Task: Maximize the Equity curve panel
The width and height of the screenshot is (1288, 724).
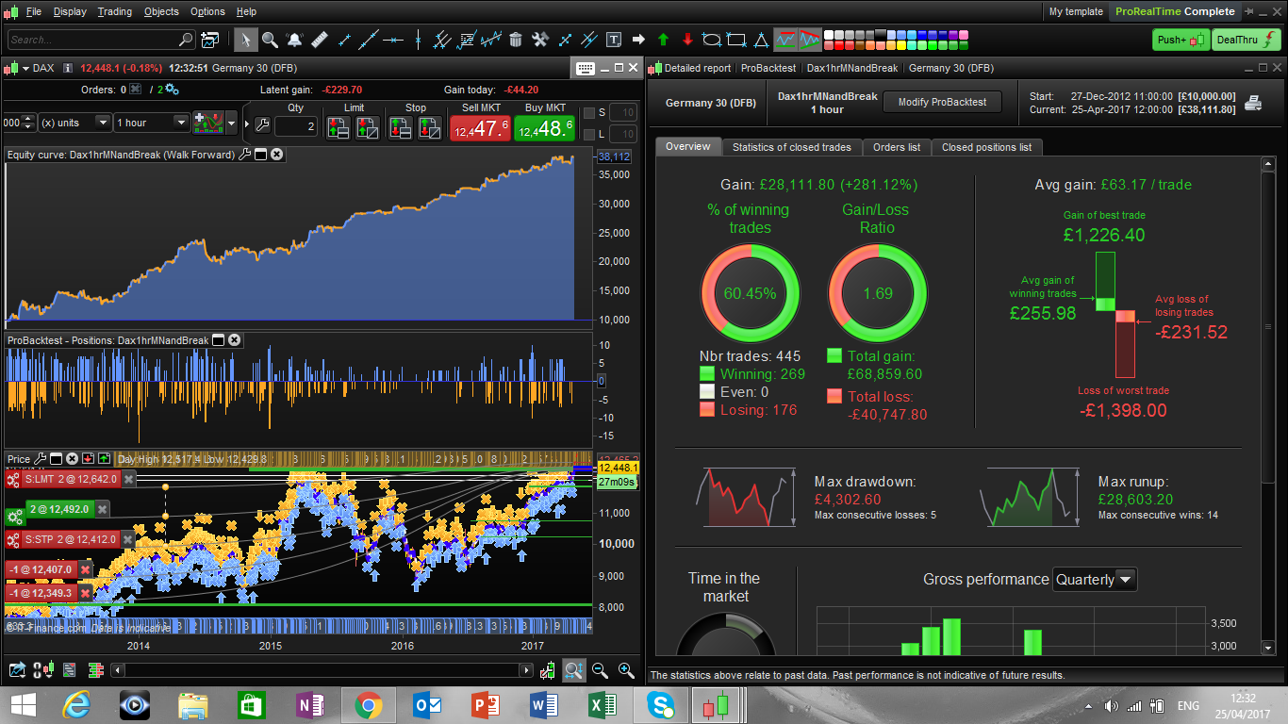Action: 260,155
